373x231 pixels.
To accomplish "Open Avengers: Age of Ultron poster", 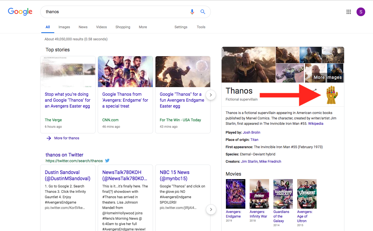I will click(307, 194).
